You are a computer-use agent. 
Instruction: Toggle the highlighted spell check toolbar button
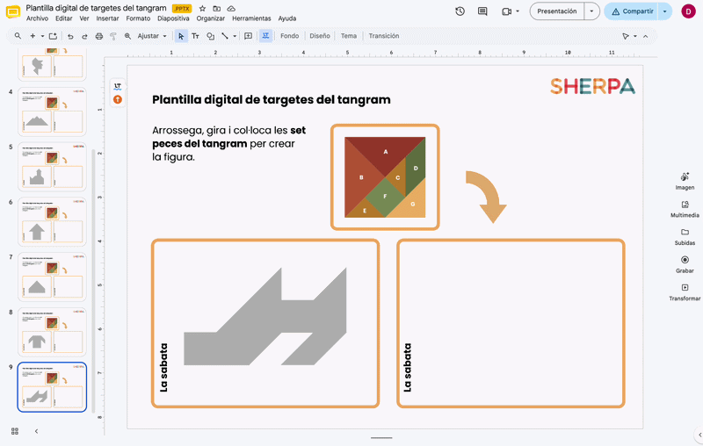coord(265,36)
